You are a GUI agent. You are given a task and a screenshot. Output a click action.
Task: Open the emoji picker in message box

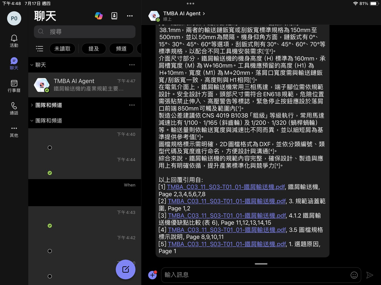(354, 275)
